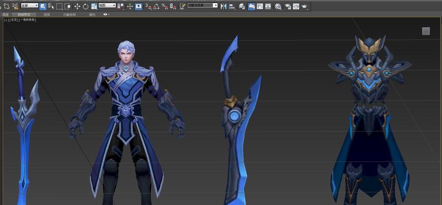Toggle Keyboard Shortcut Override
Viewport: 442px width, 205px height.
[139, 6]
